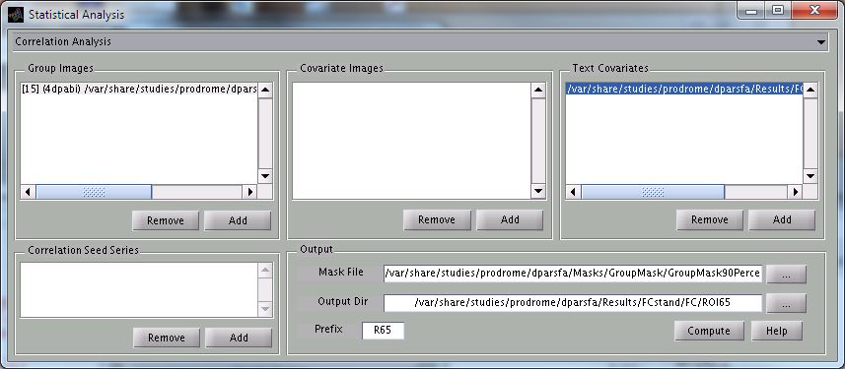Add a group image
845x369 pixels.
click(x=238, y=220)
